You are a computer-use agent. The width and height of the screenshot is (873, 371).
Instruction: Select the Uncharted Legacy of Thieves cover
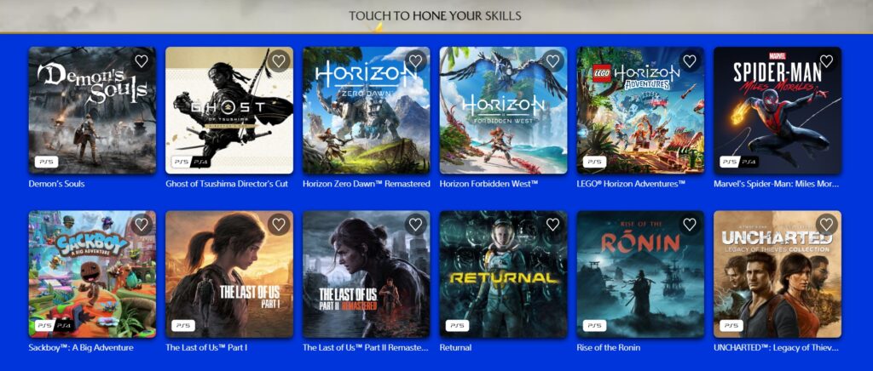[778, 274]
